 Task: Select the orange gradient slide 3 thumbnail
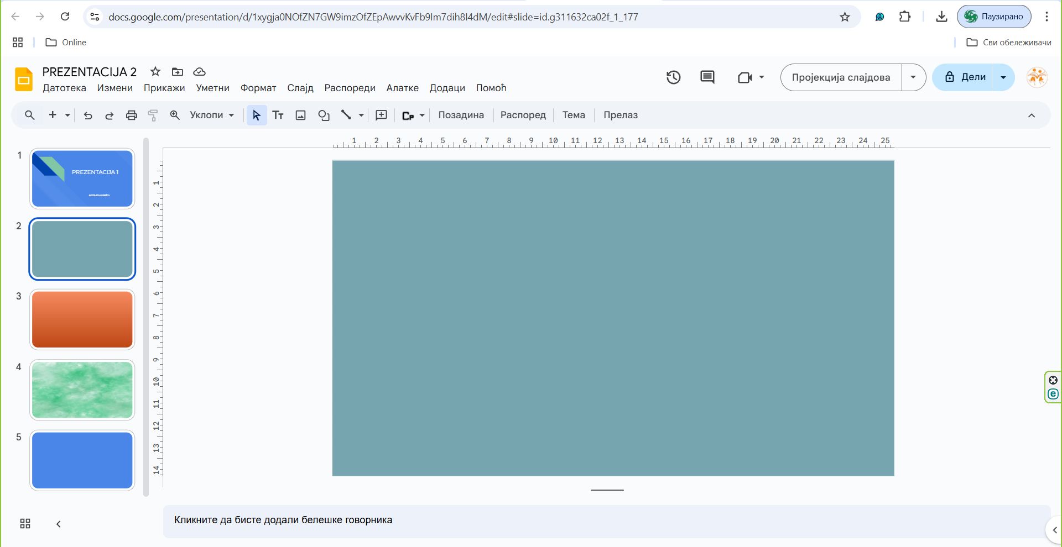[82, 319]
